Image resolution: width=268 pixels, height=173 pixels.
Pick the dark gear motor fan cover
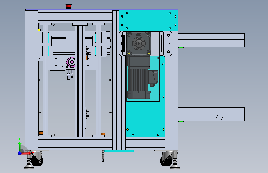(138, 43)
